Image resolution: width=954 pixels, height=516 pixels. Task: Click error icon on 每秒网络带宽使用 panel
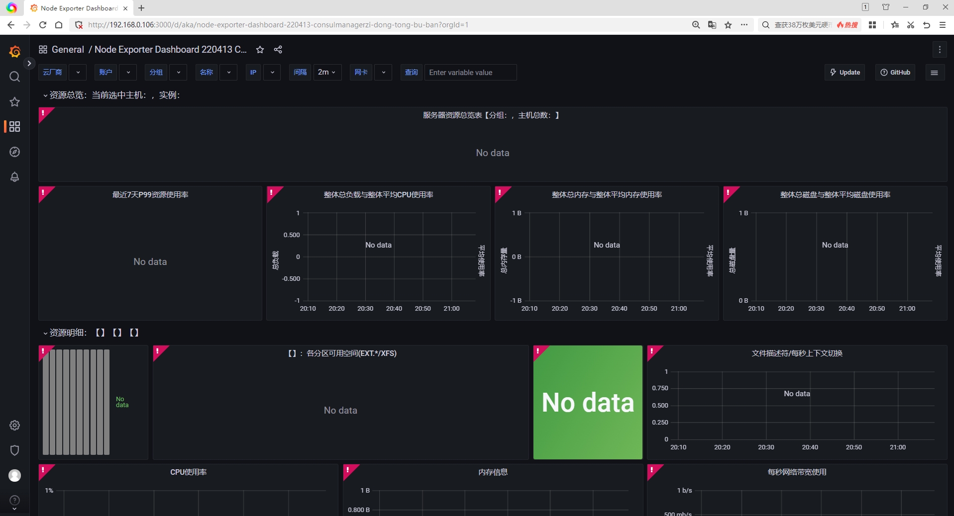[x=652, y=470]
